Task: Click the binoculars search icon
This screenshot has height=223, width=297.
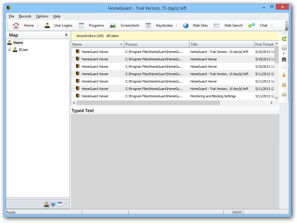Action: (284, 59)
